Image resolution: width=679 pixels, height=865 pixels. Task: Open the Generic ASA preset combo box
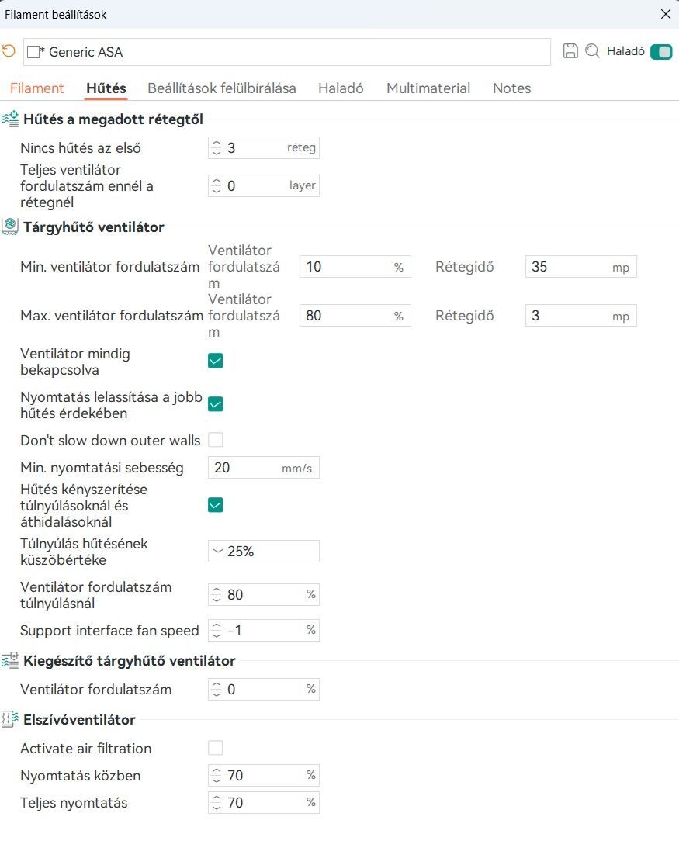287,52
